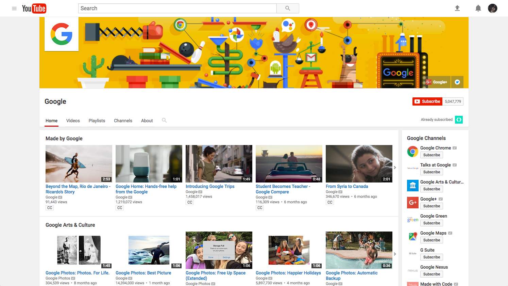Open the Google+ channel icon
The height and width of the screenshot is (286, 508).
[413, 202]
